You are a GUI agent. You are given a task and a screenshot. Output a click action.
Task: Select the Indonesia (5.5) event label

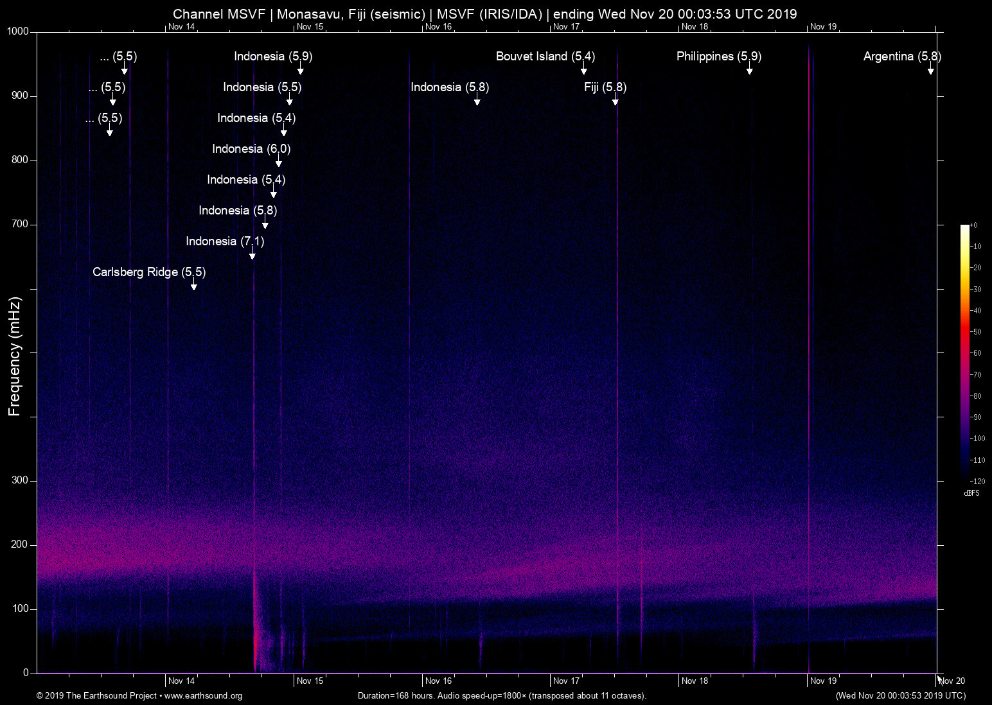tap(262, 87)
